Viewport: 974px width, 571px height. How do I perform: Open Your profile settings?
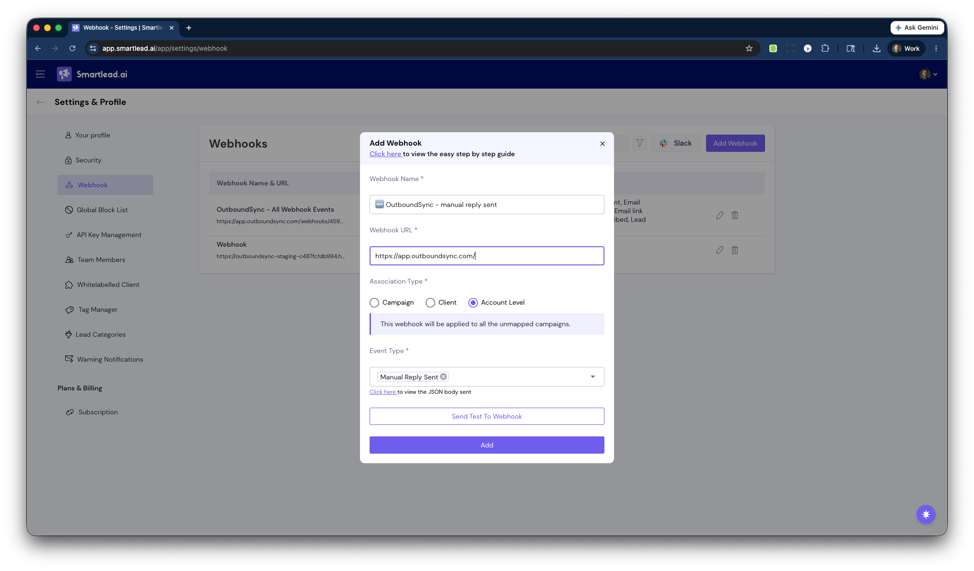[x=88, y=135]
